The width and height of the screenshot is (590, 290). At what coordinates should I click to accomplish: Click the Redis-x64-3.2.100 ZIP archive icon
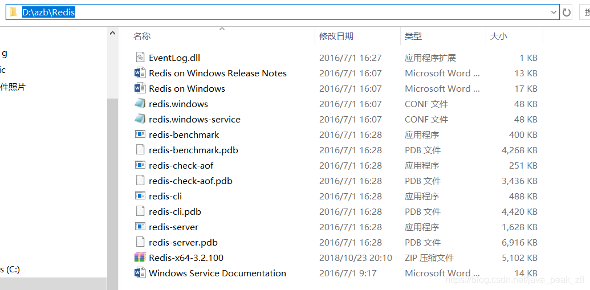click(140, 258)
